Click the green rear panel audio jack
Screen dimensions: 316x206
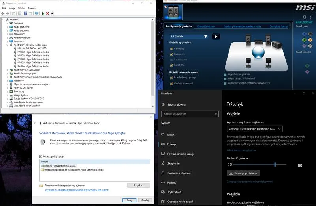click(x=304, y=40)
